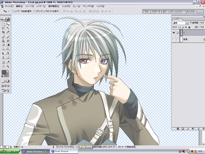Reset default foreground and background colors
205x154 pixels.
[2, 76]
